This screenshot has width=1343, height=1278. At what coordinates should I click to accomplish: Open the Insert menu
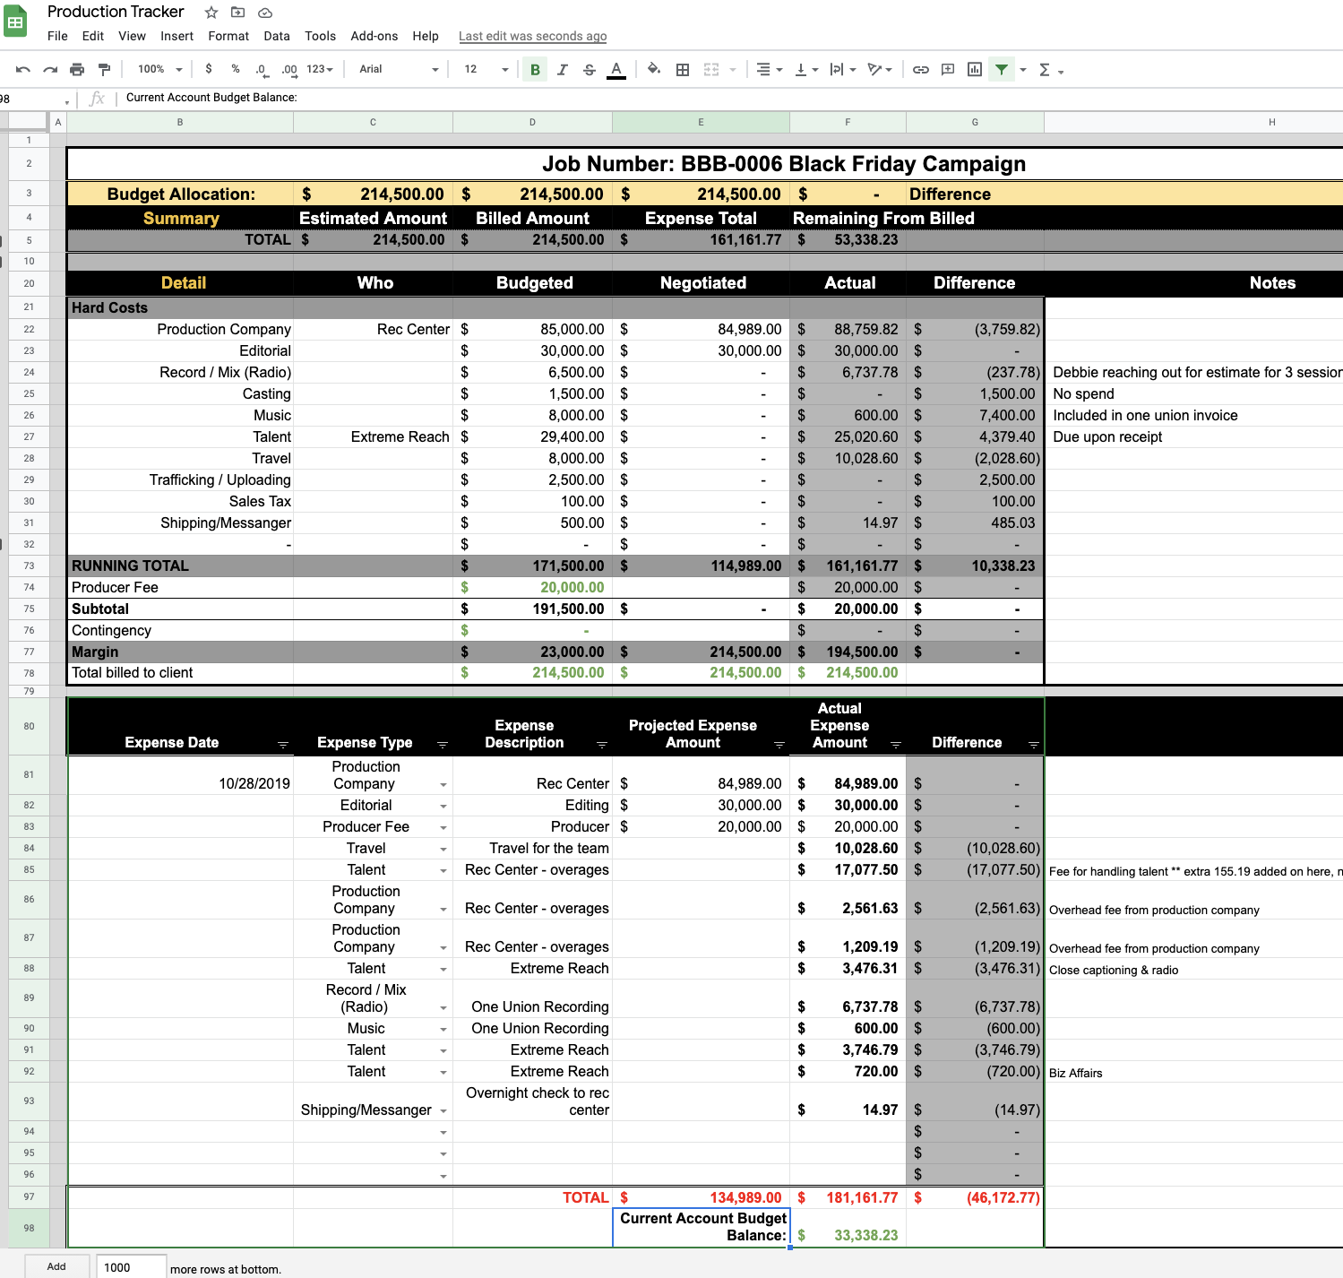(x=176, y=36)
